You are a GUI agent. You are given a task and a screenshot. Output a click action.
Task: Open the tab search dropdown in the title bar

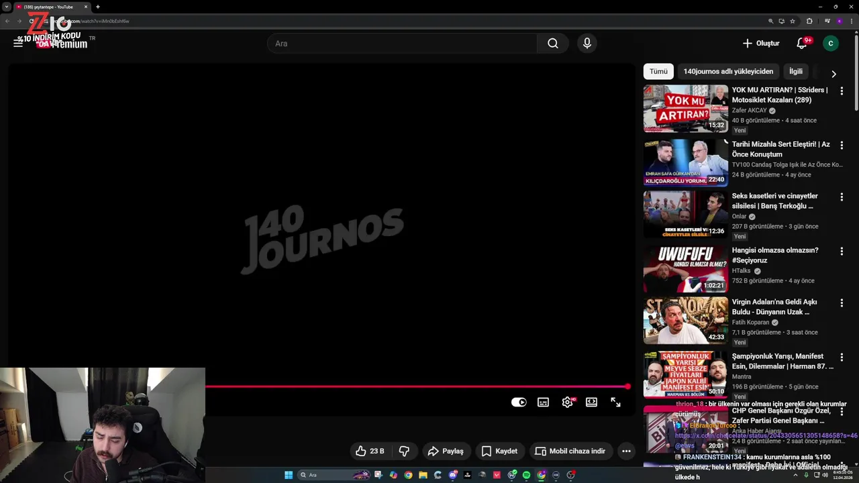(7, 7)
